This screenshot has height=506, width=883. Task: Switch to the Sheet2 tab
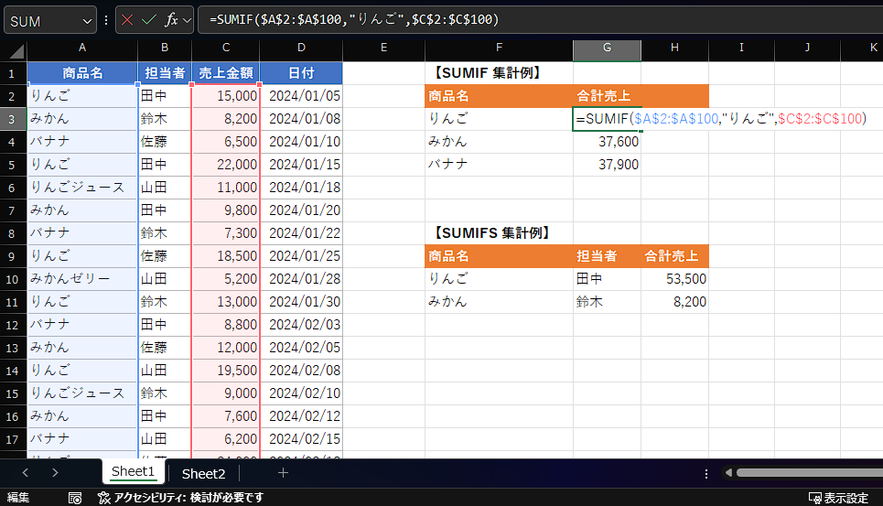[x=203, y=473]
